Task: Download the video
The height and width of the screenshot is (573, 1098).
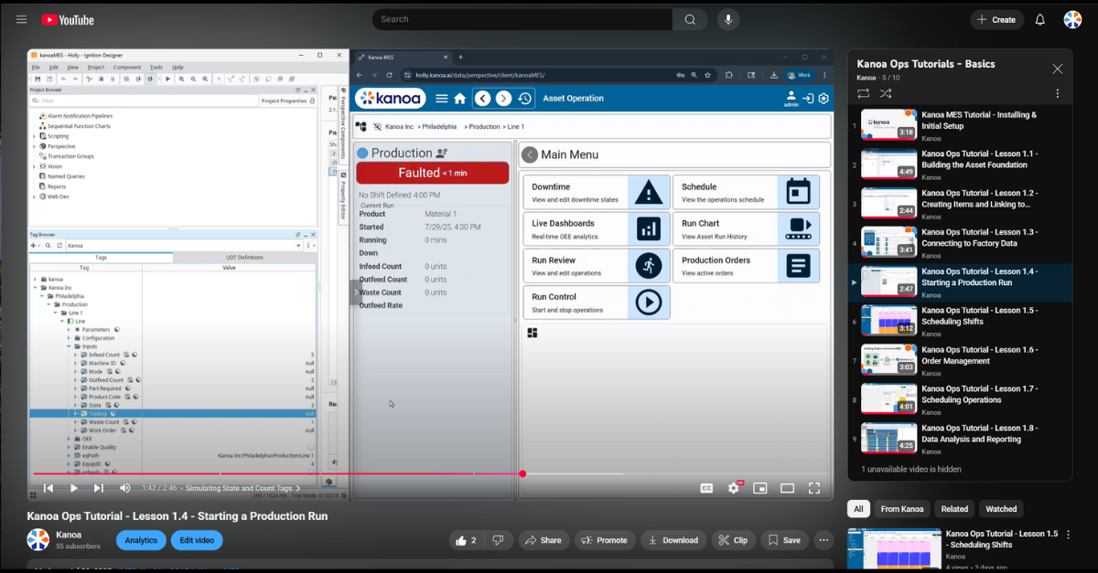Action: tap(673, 540)
